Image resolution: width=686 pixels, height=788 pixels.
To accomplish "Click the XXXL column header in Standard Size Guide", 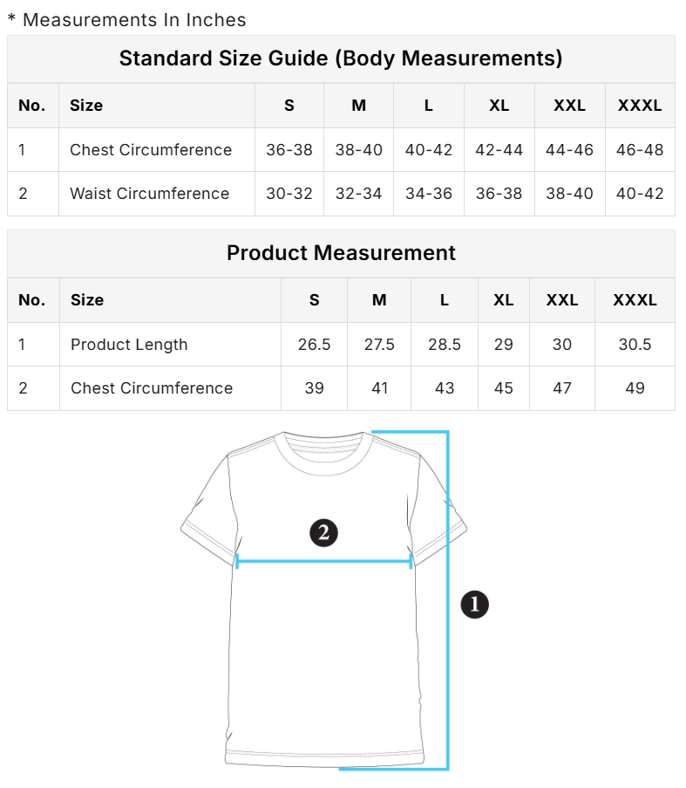I will [x=640, y=106].
